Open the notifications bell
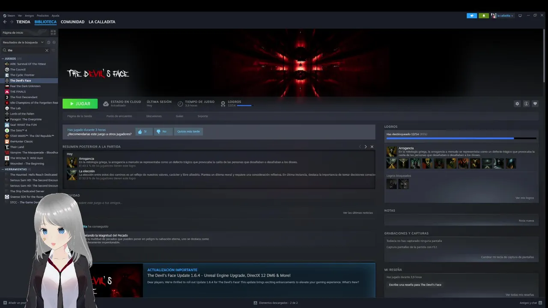548x308 pixels. 484,16
